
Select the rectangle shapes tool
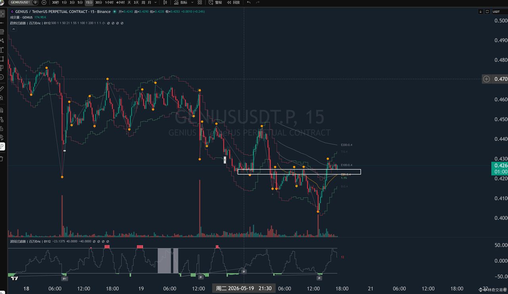point(2,59)
